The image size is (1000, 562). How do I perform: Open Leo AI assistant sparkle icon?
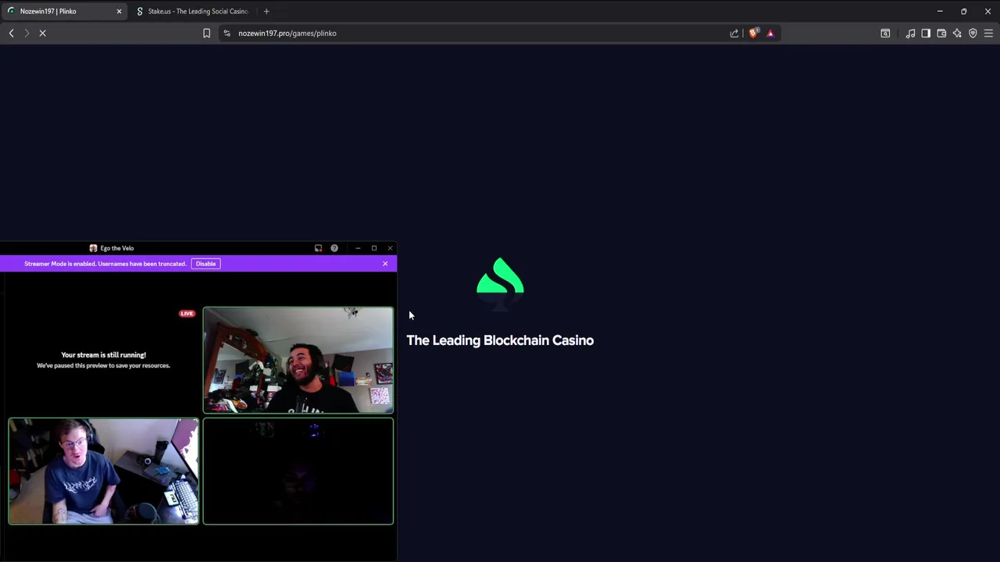[x=957, y=33]
